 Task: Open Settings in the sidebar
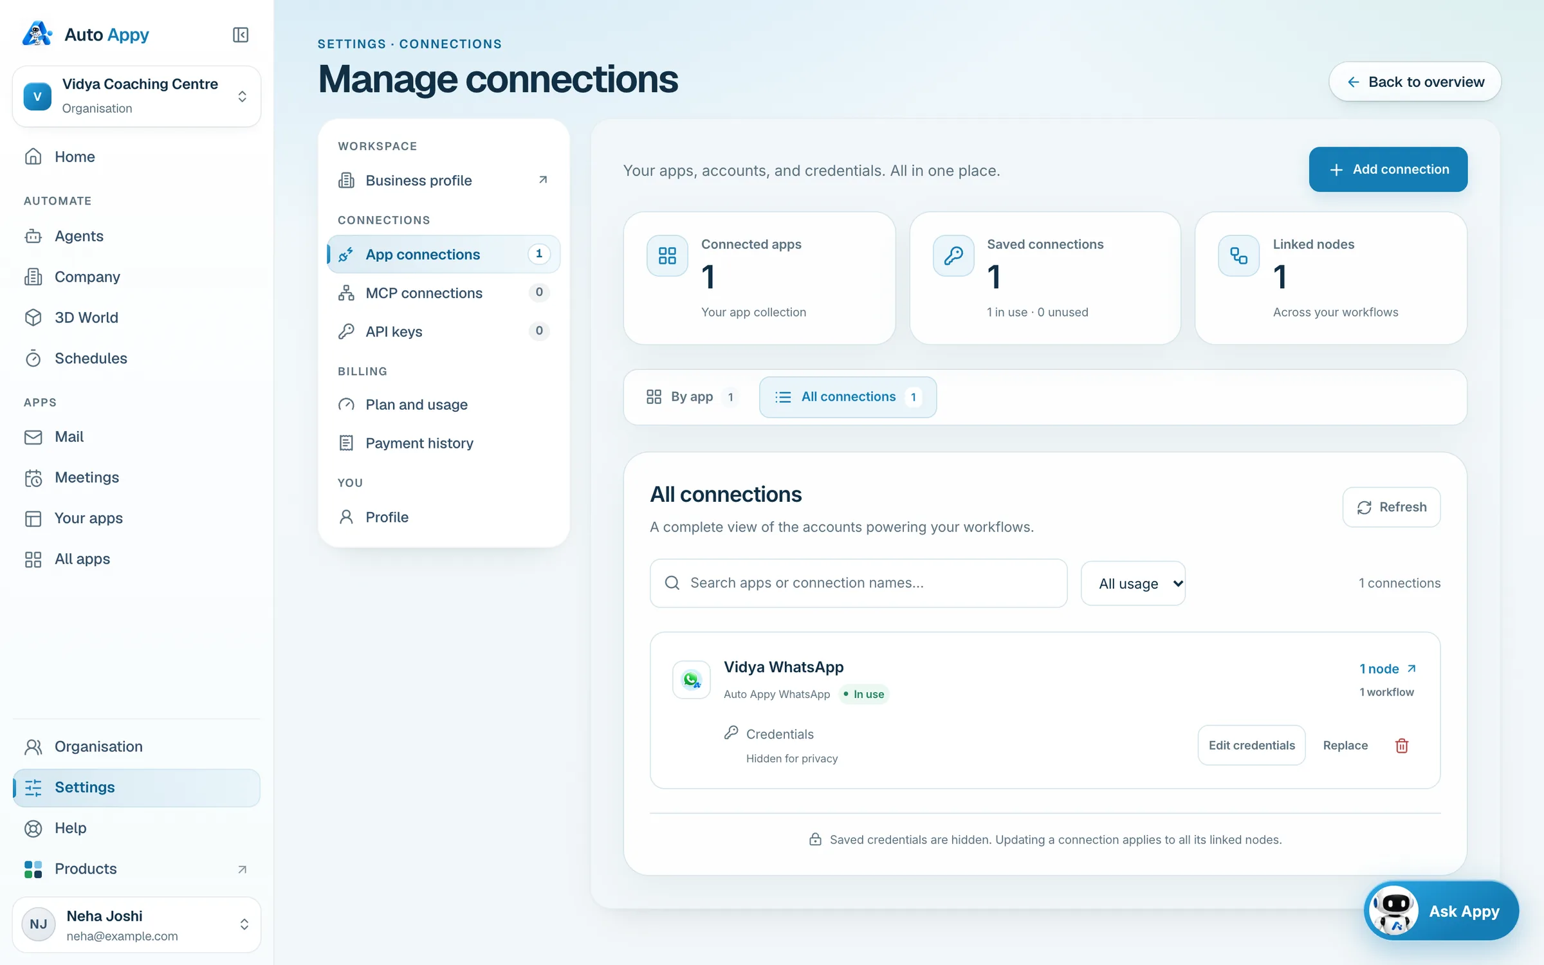(x=136, y=788)
